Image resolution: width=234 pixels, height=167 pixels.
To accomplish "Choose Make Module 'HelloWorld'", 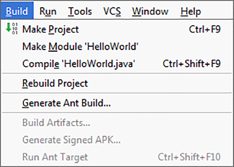I will pos(117,46).
